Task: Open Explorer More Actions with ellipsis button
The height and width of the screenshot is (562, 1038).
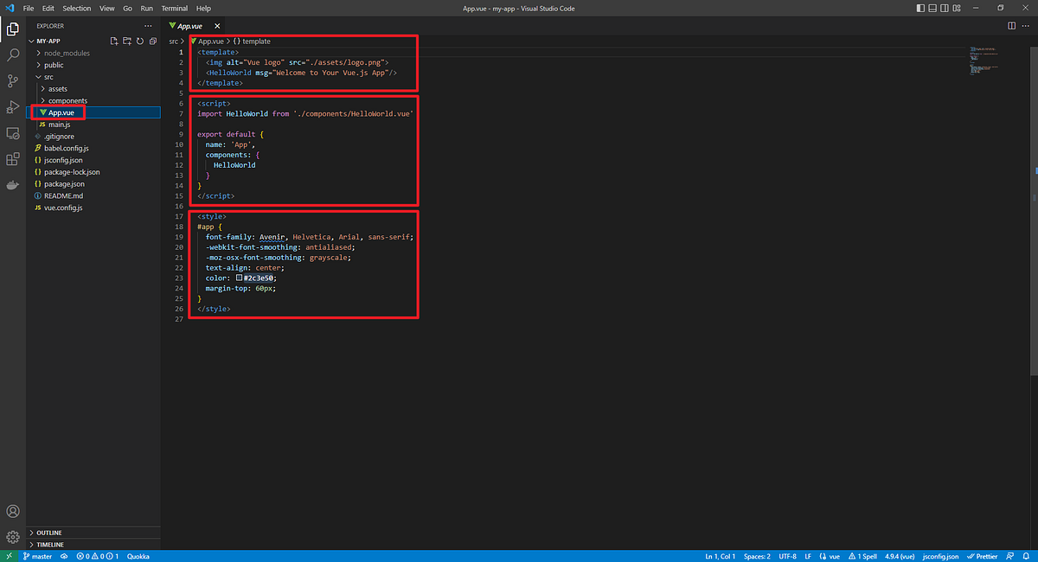Action: point(149,25)
